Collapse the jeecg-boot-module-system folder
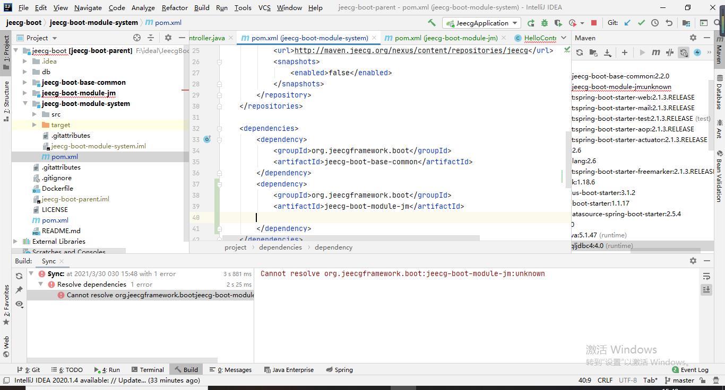The width and height of the screenshot is (725, 390). 25,103
